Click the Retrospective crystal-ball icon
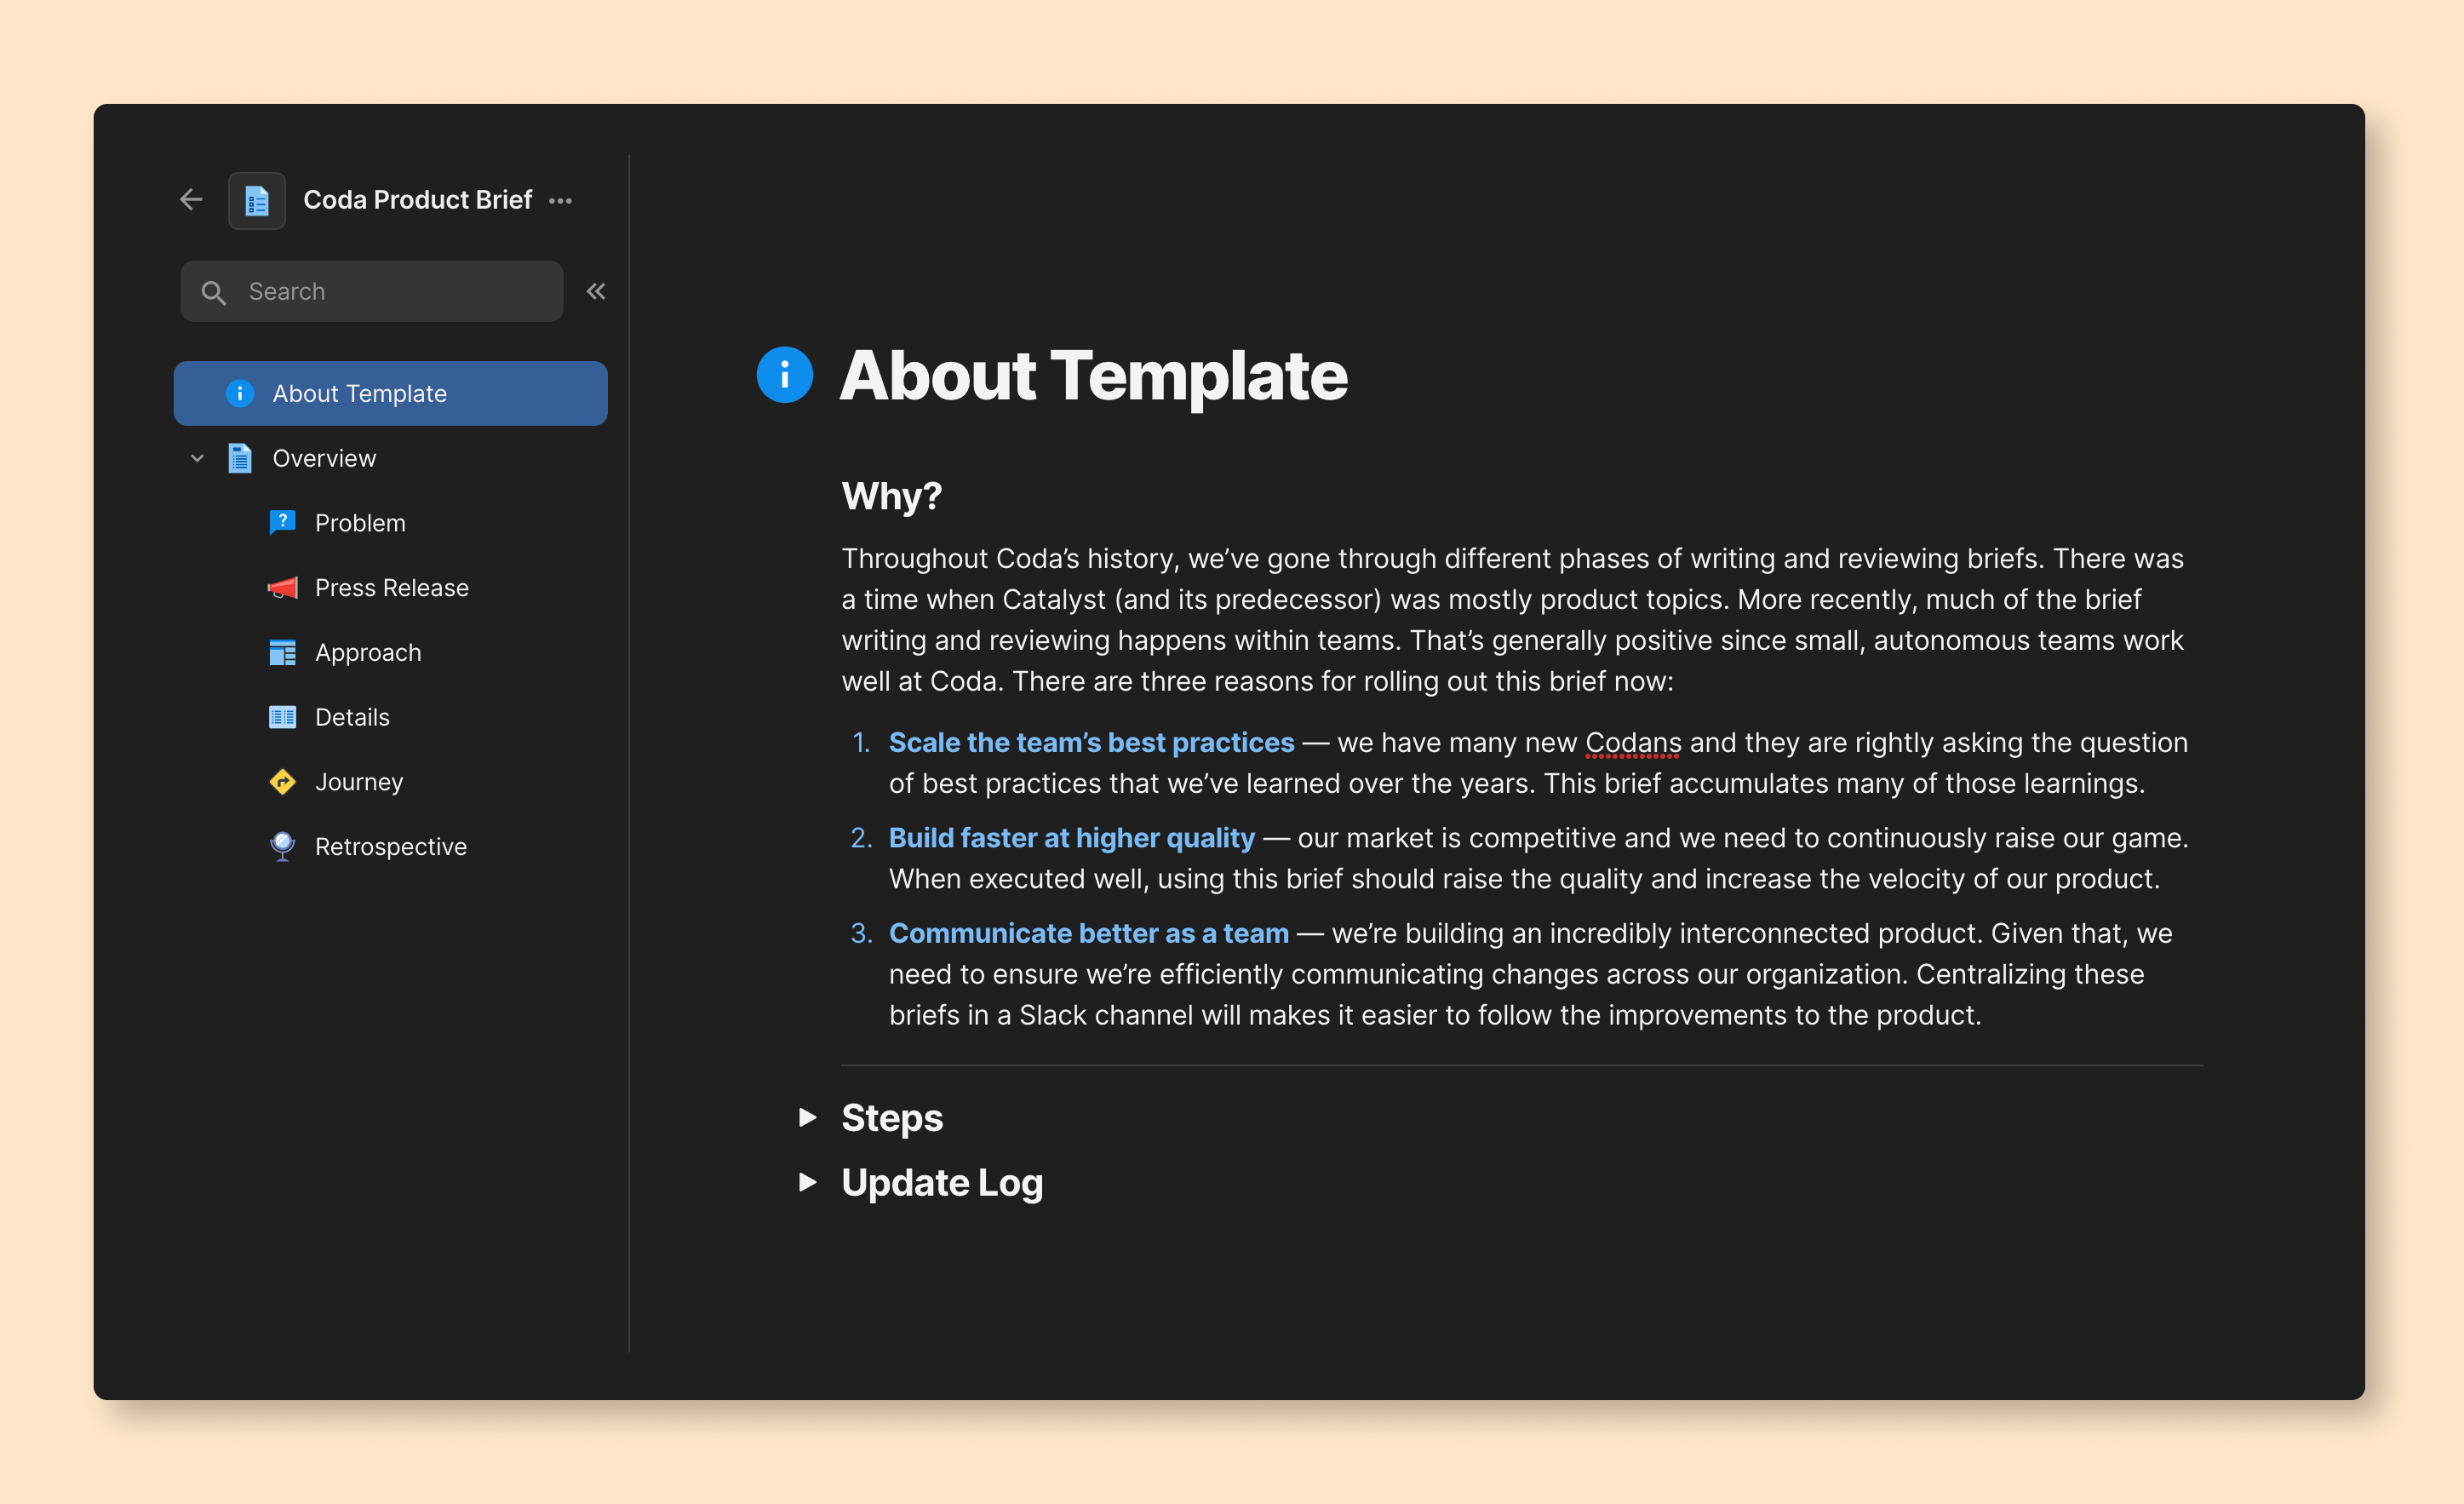Viewport: 2464px width, 1504px height. pyautogui.click(x=283, y=846)
